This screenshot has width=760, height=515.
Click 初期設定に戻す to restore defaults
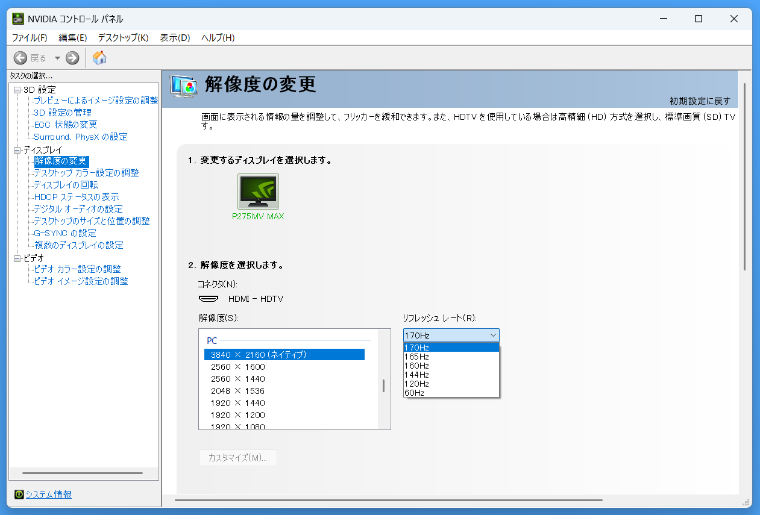[699, 101]
